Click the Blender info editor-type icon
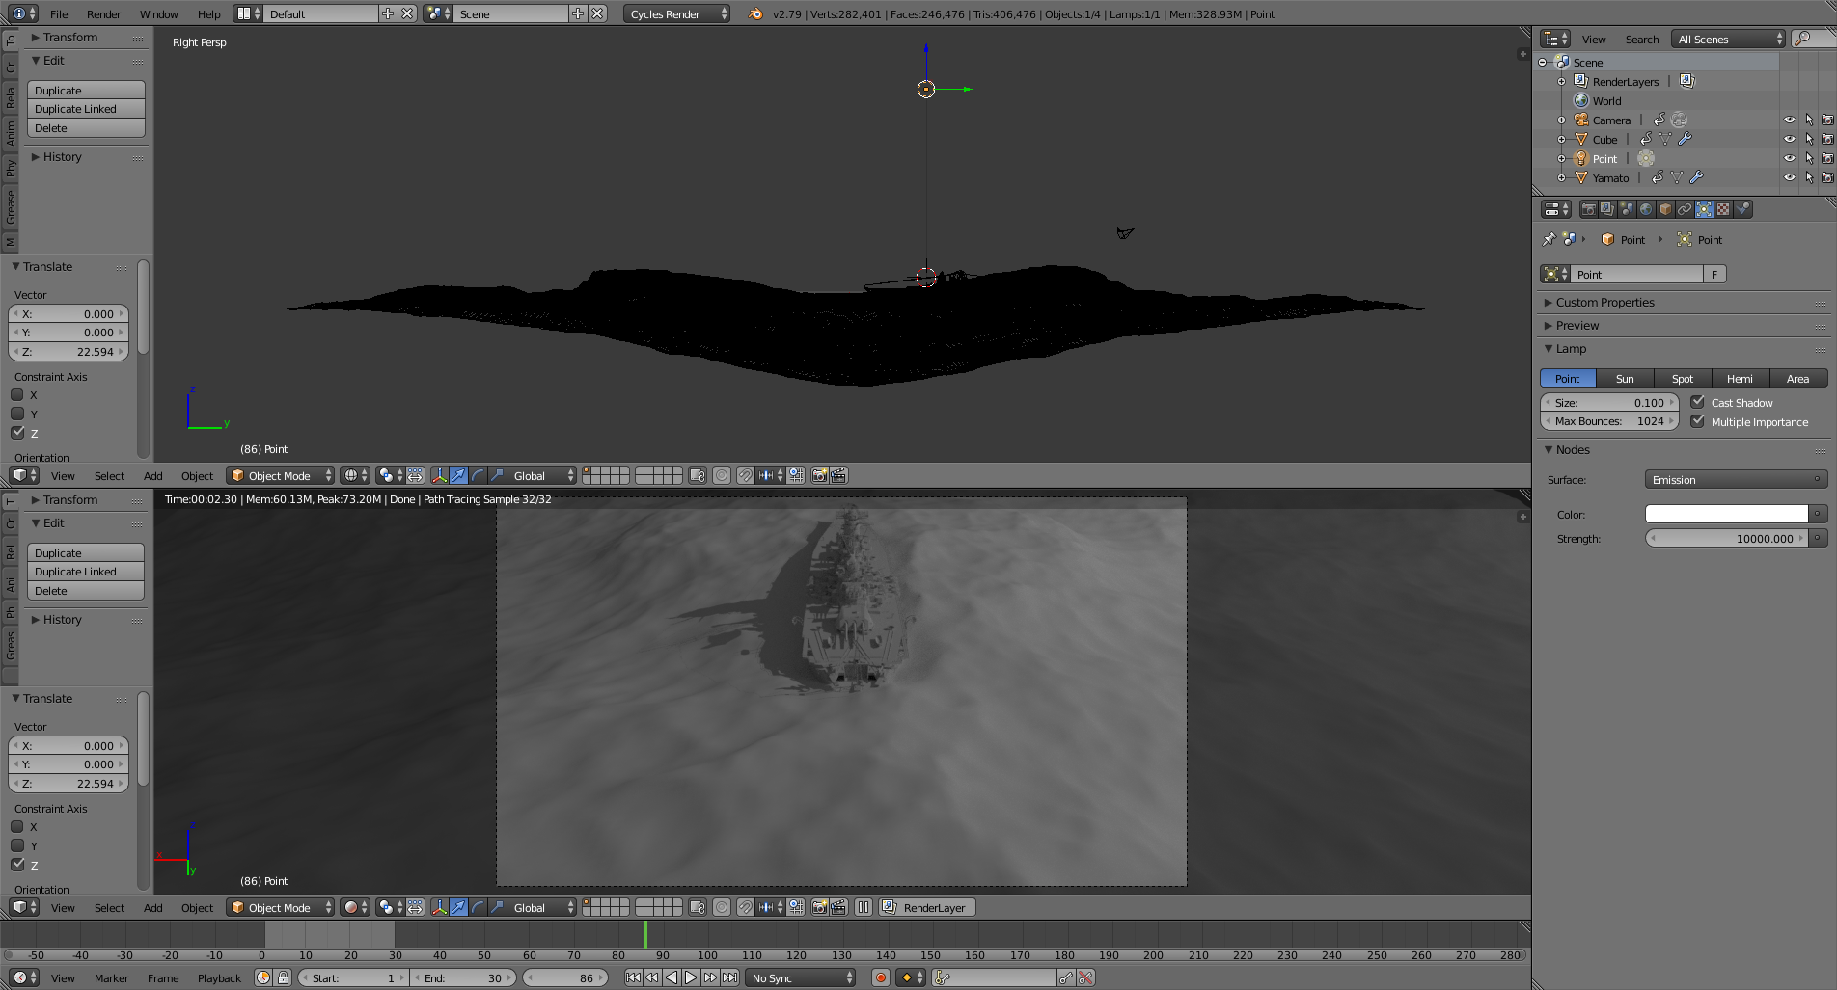The width and height of the screenshot is (1837, 990). point(24,13)
